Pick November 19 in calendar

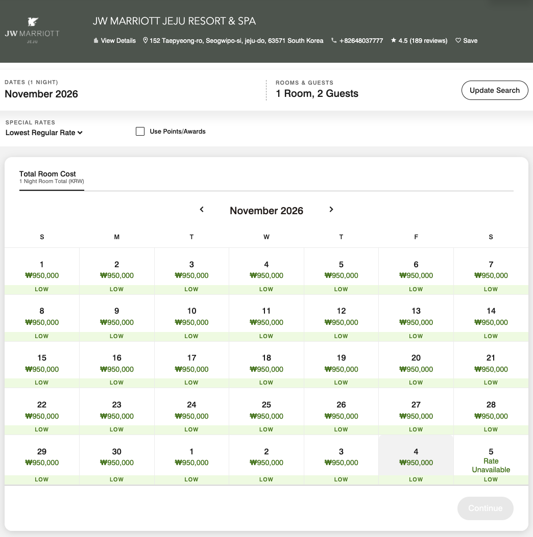341,365
